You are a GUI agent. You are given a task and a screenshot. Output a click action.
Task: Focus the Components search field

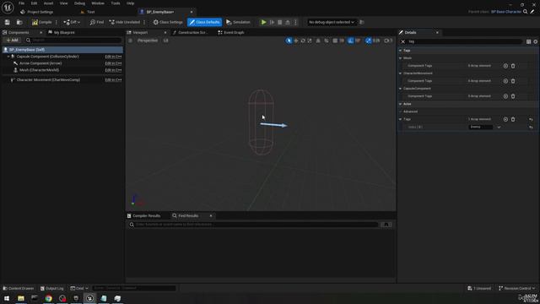74,40
